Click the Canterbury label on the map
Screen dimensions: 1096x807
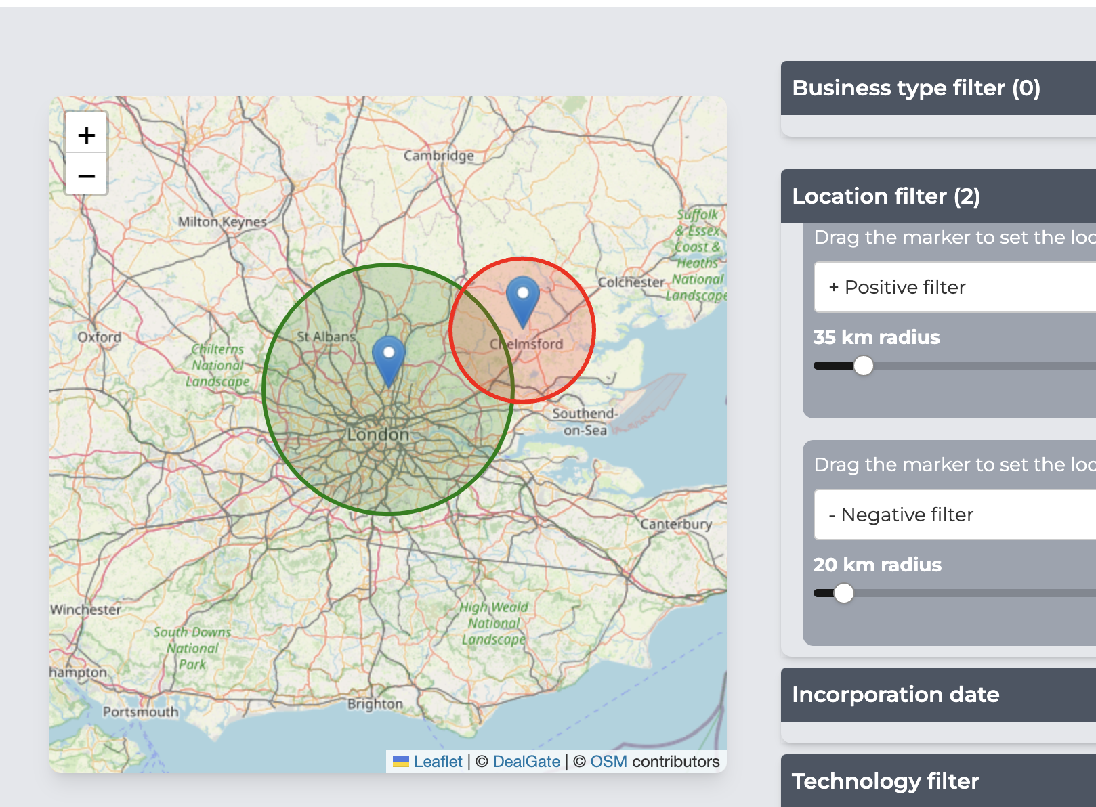(676, 524)
